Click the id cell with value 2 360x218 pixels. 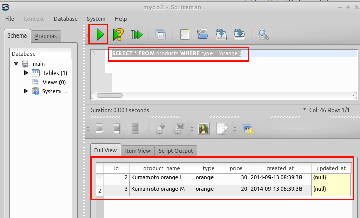click(116, 179)
